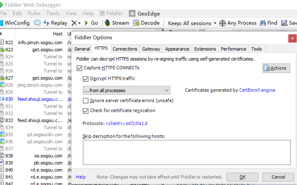This screenshot has height=185, width=297.
Task: Click the Go resume button
Action: [91, 23]
